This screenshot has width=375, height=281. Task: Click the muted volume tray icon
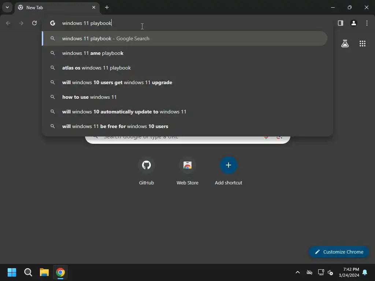(x=330, y=272)
